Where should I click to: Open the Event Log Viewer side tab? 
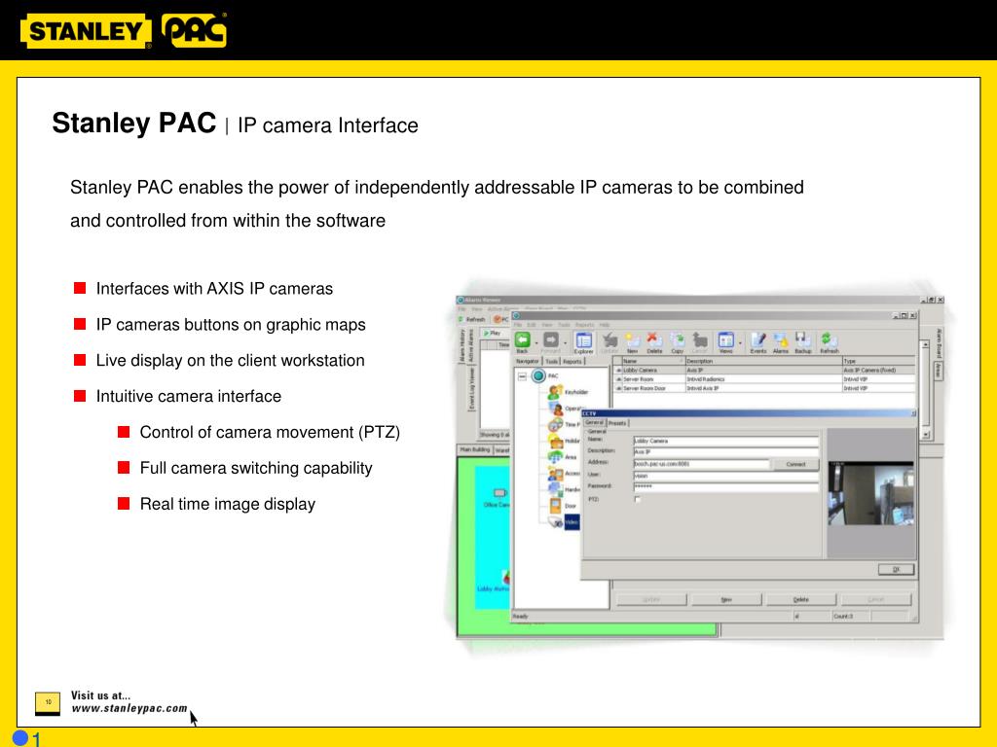click(x=472, y=389)
